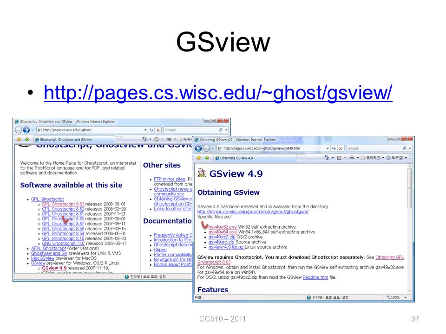446x334 pixels.
Task: Click MacGSView link
Action: (x=43, y=258)
